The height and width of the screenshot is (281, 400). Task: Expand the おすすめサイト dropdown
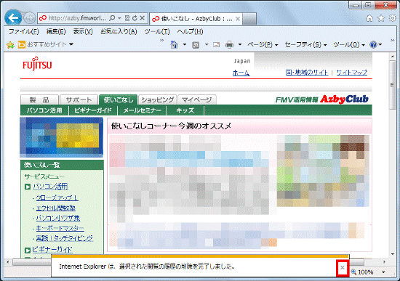click(x=71, y=44)
